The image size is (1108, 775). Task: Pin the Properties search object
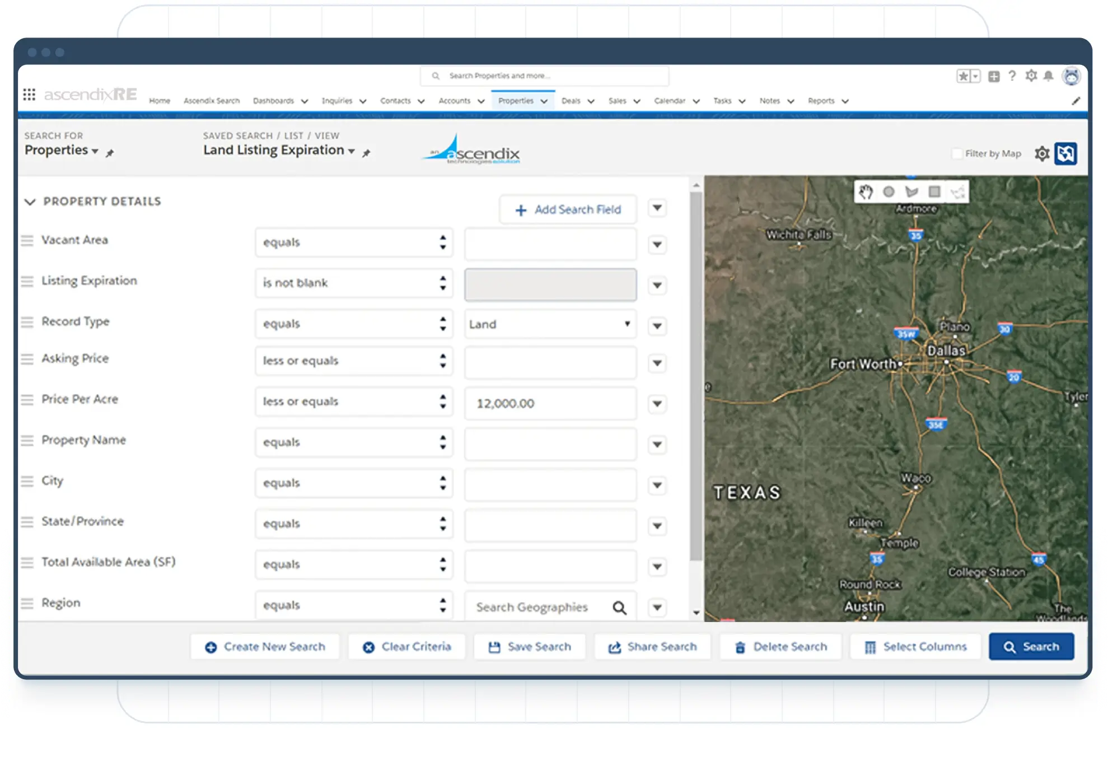[x=110, y=152]
